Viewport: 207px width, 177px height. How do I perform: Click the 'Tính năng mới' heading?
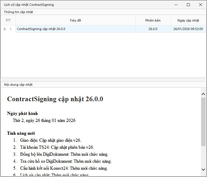[x=21, y=133]
